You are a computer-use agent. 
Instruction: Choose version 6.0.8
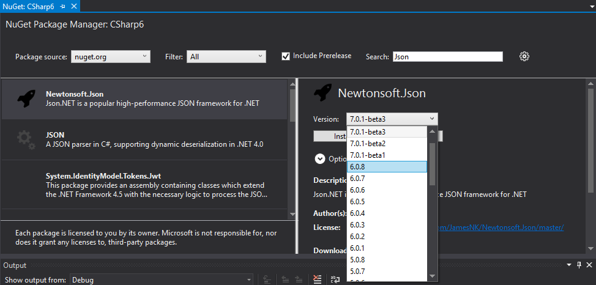pyautogui.click(x=387, y=167)
